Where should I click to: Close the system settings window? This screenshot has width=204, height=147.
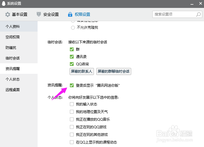pyautogui.click(x=200, y=4)
